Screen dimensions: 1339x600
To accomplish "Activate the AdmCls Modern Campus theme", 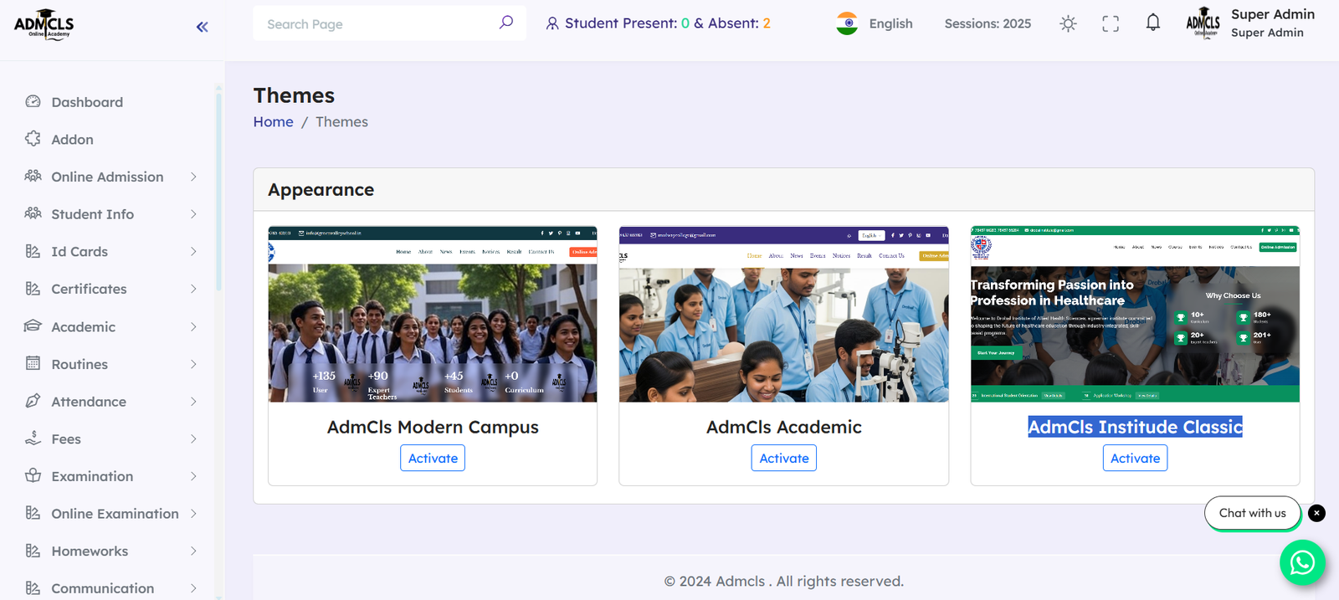I will click(x=433, y=459).
